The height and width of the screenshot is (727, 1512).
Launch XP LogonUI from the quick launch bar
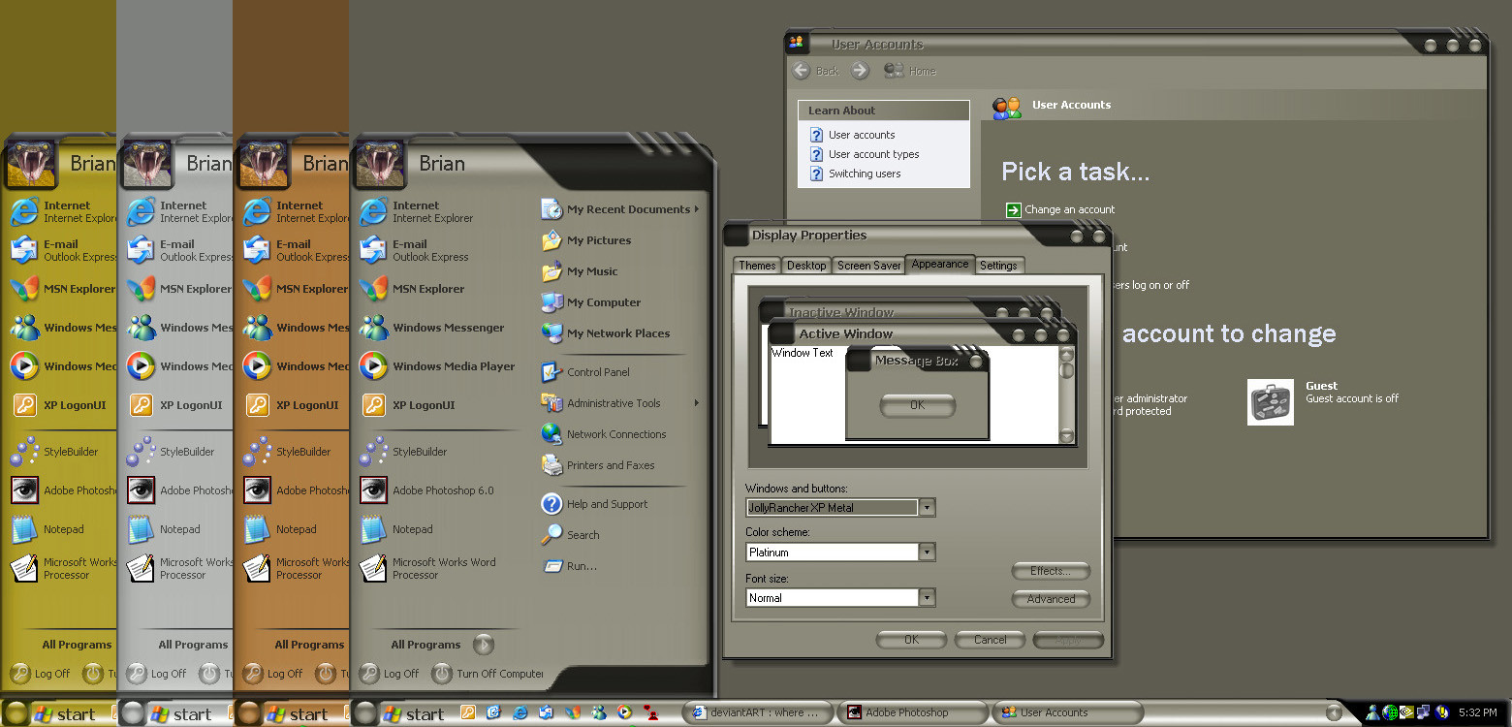pos(468,712)
